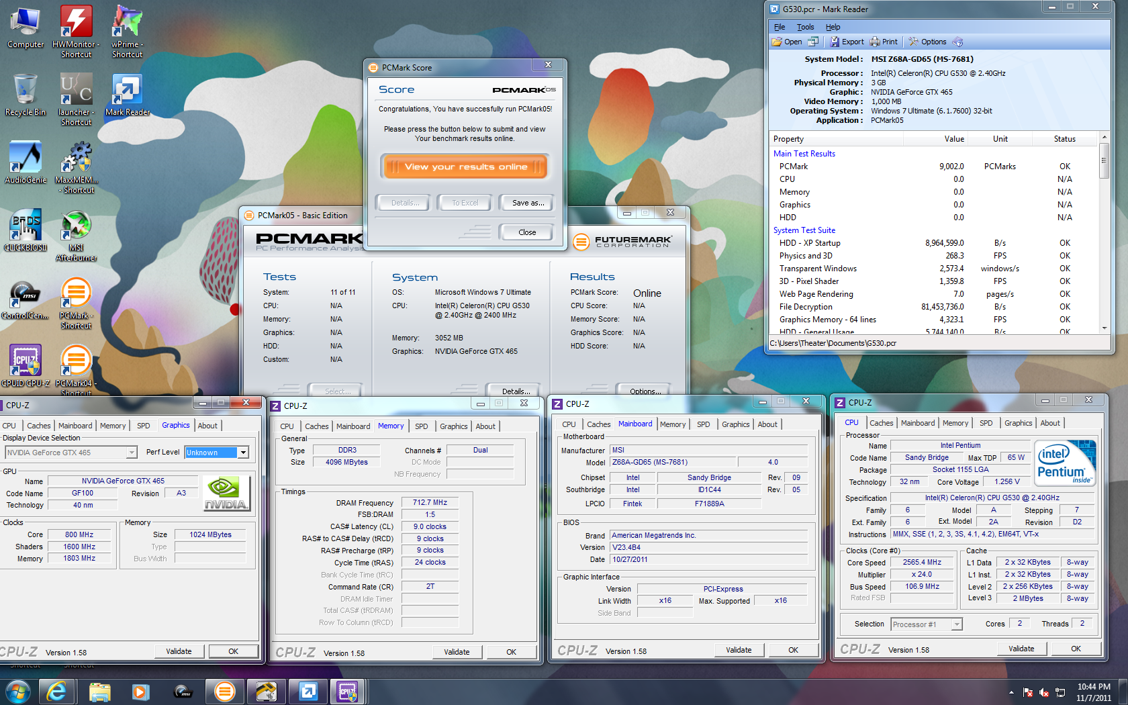The width and height of the screenshot is (1128, 705).
Task: Select the 'HDD - XP Startup' row
Action: coord(933,243)
